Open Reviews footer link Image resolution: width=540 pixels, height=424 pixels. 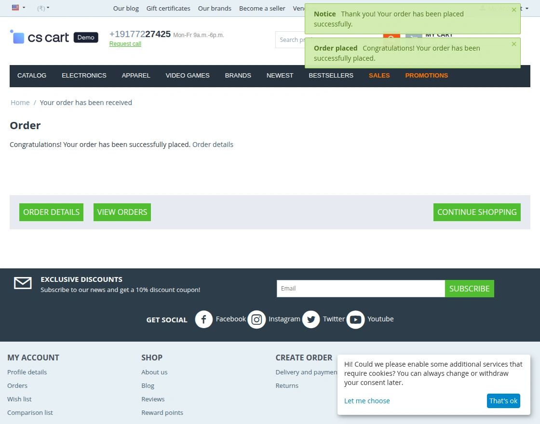click(153, 399)
